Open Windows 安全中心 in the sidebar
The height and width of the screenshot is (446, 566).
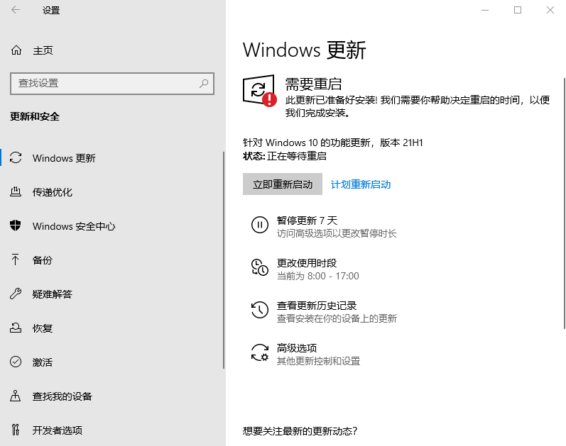(x=74, y=226)
